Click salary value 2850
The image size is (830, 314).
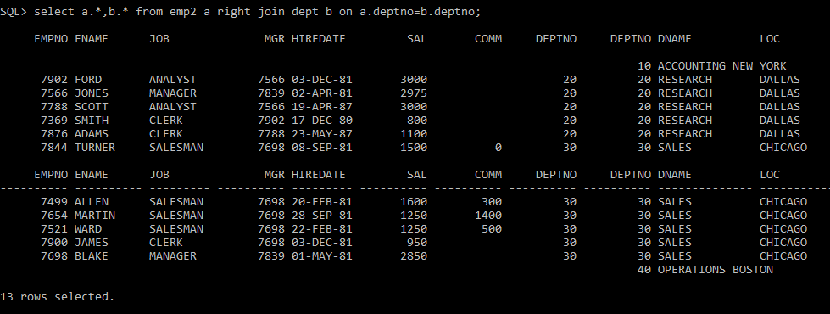tap(414, 256)
